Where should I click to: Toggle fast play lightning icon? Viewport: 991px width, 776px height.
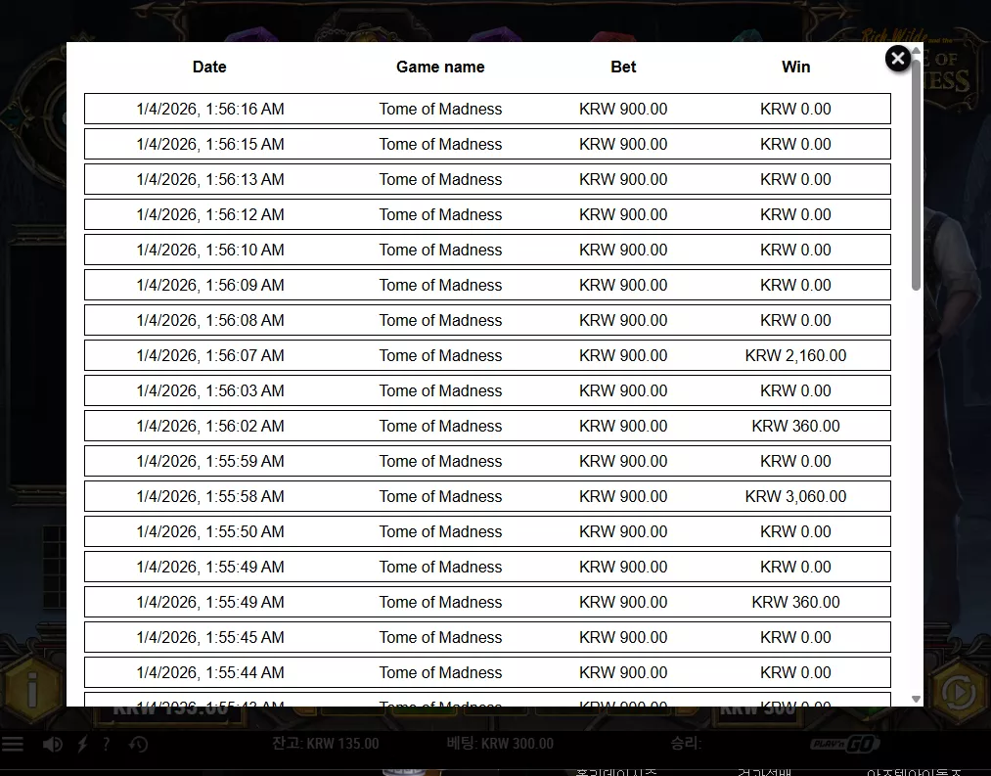(82, 745)
